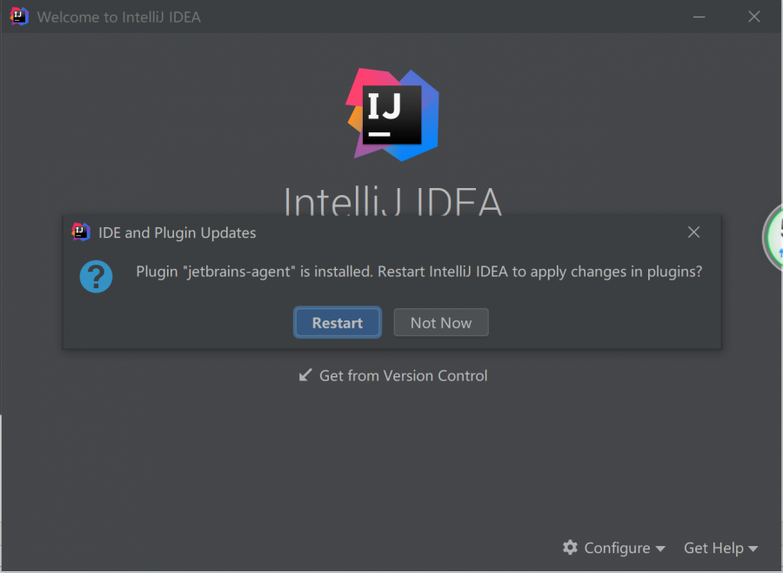Click the green circular floating widget
Image resolution: width=783 pixels, height=573 pixels.
coord(774,237)
